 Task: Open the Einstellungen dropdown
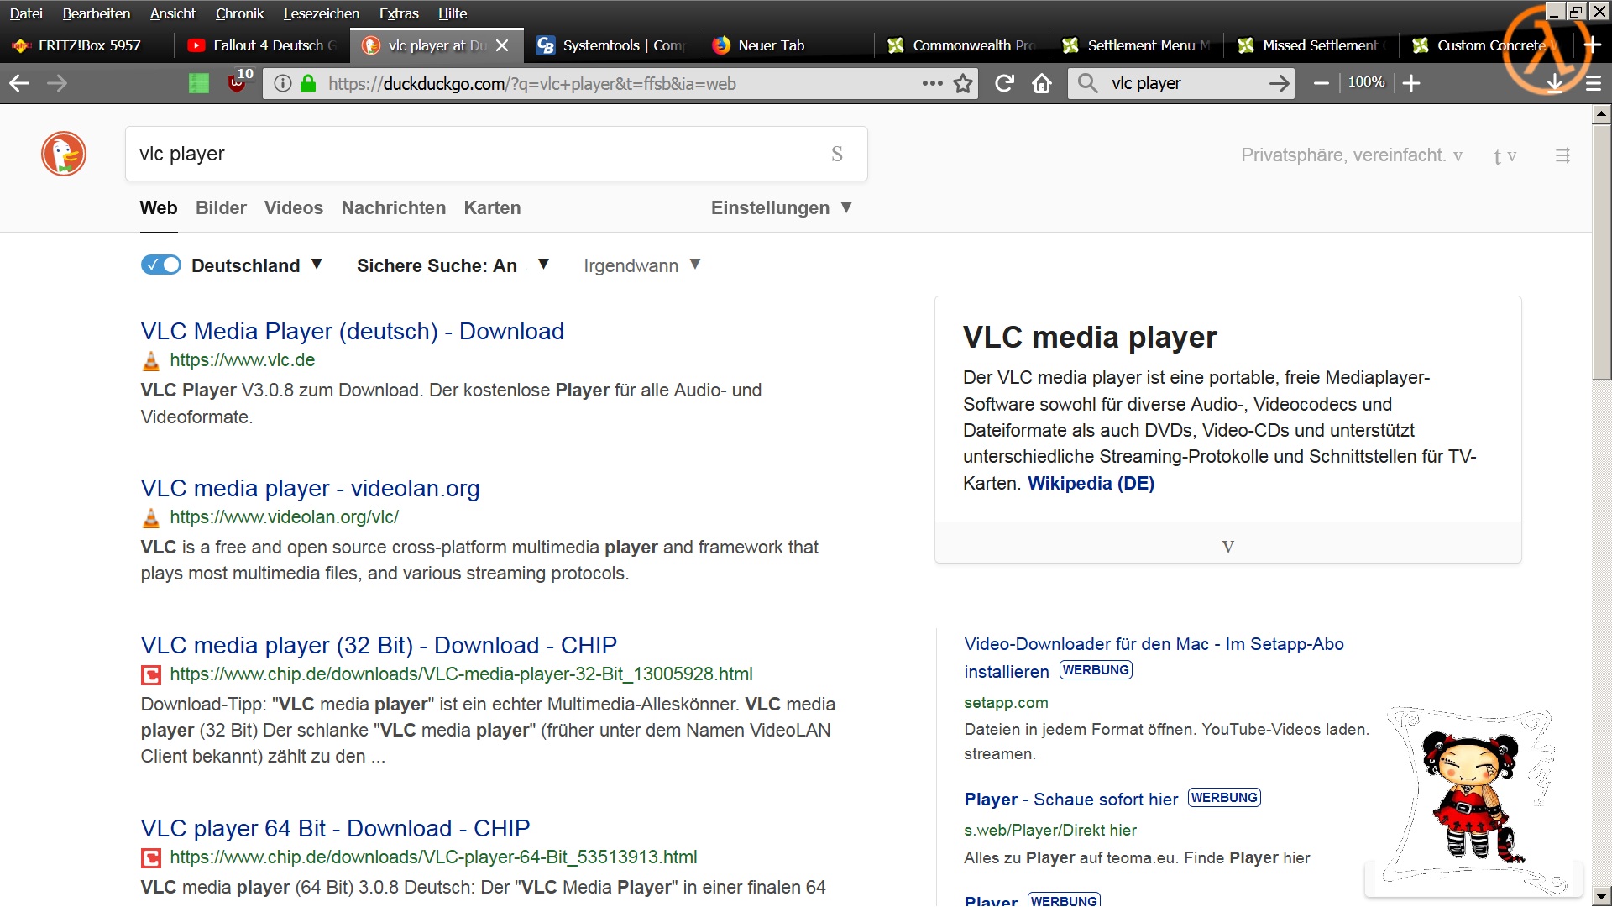point(781,207)
